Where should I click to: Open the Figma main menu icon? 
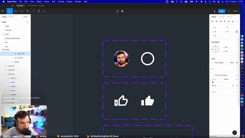[3, 11]
